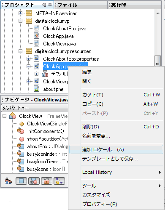
Task: Click the ClockAboutBox.properties file icon
Action: pos(37,59)
